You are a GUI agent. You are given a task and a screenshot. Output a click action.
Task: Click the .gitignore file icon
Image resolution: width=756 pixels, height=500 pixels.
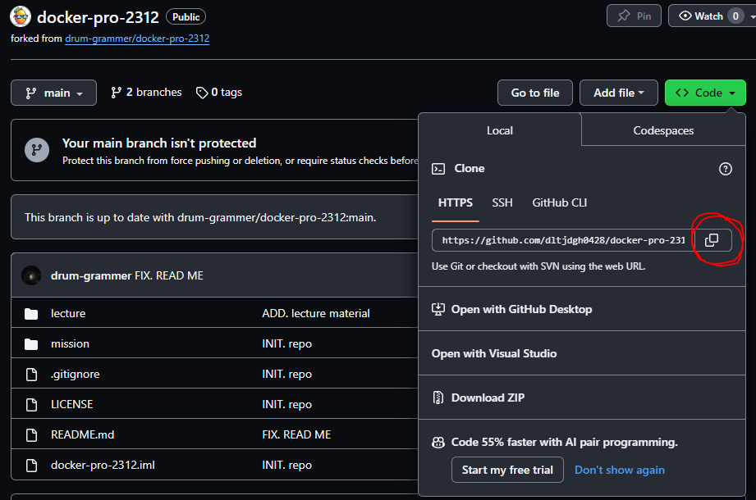[31, 375]
